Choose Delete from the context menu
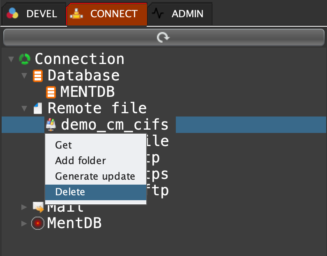 pyautogui.click(x=70, y=192)
